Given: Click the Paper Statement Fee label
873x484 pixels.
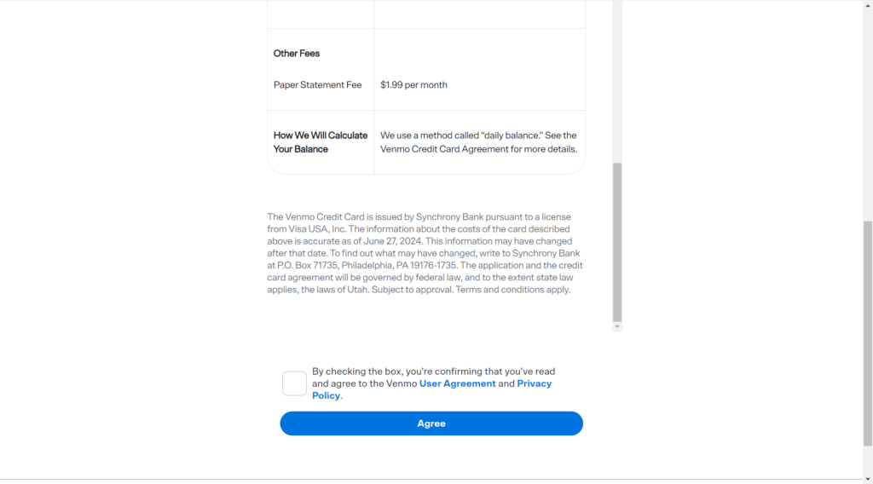Looking at the screenshot, I should 317,84.
